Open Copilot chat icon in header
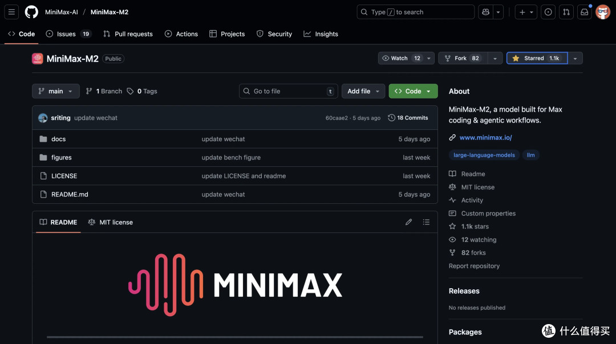The width and height of the screenshot is (616, 344). pyautogui.click(x=485, y=12)
